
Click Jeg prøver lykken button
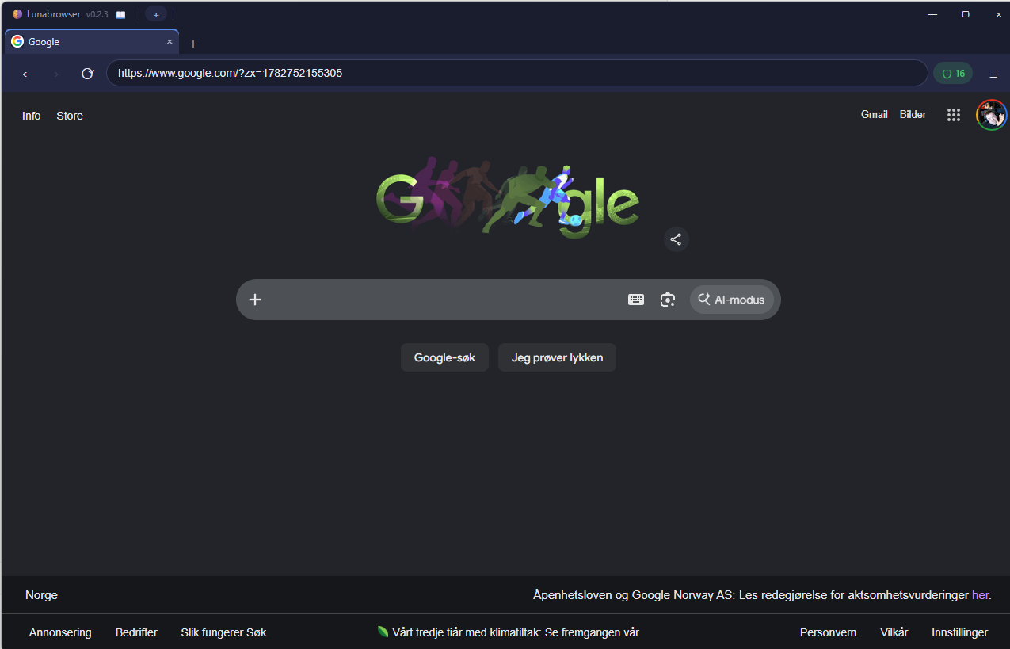coord(557,357)
